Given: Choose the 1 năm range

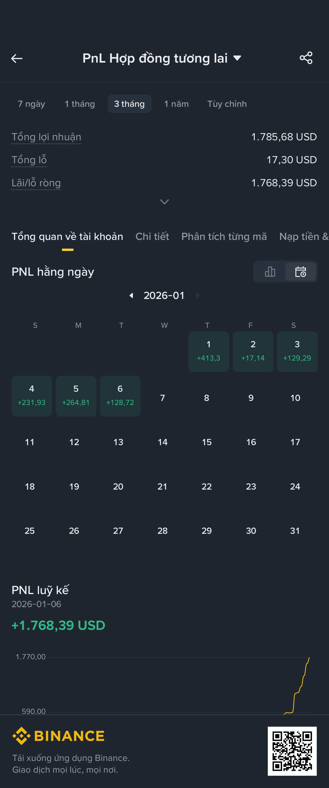Looking at the screenshot, I should [x=176, y=104].
